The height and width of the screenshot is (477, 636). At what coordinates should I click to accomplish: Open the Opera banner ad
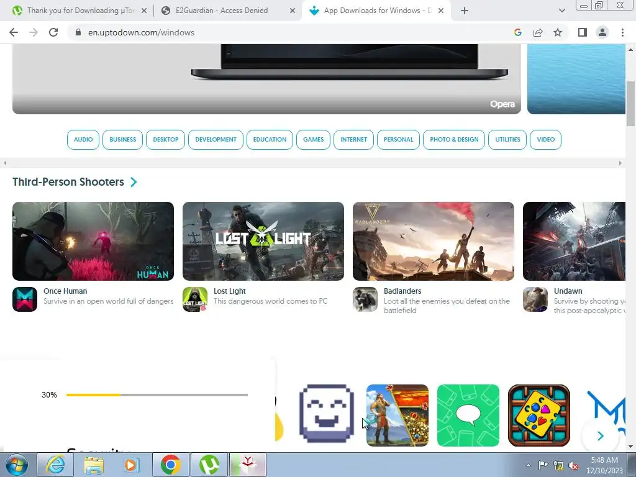pos(266,79)
